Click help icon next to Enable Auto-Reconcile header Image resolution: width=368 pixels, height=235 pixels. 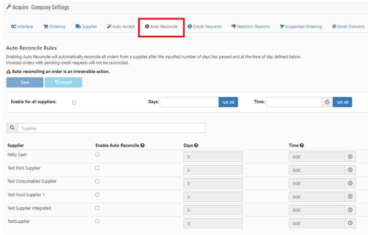142,145
